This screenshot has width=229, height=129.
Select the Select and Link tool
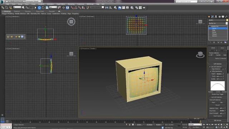pos(3,8)
